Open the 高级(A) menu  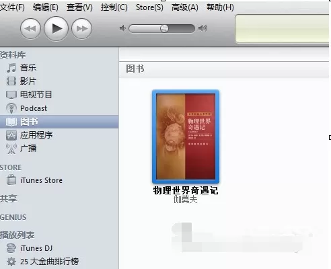[x=185, y=7]
